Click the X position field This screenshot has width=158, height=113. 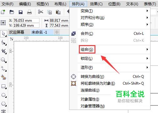pyautogui.click(x=26, y=21)
